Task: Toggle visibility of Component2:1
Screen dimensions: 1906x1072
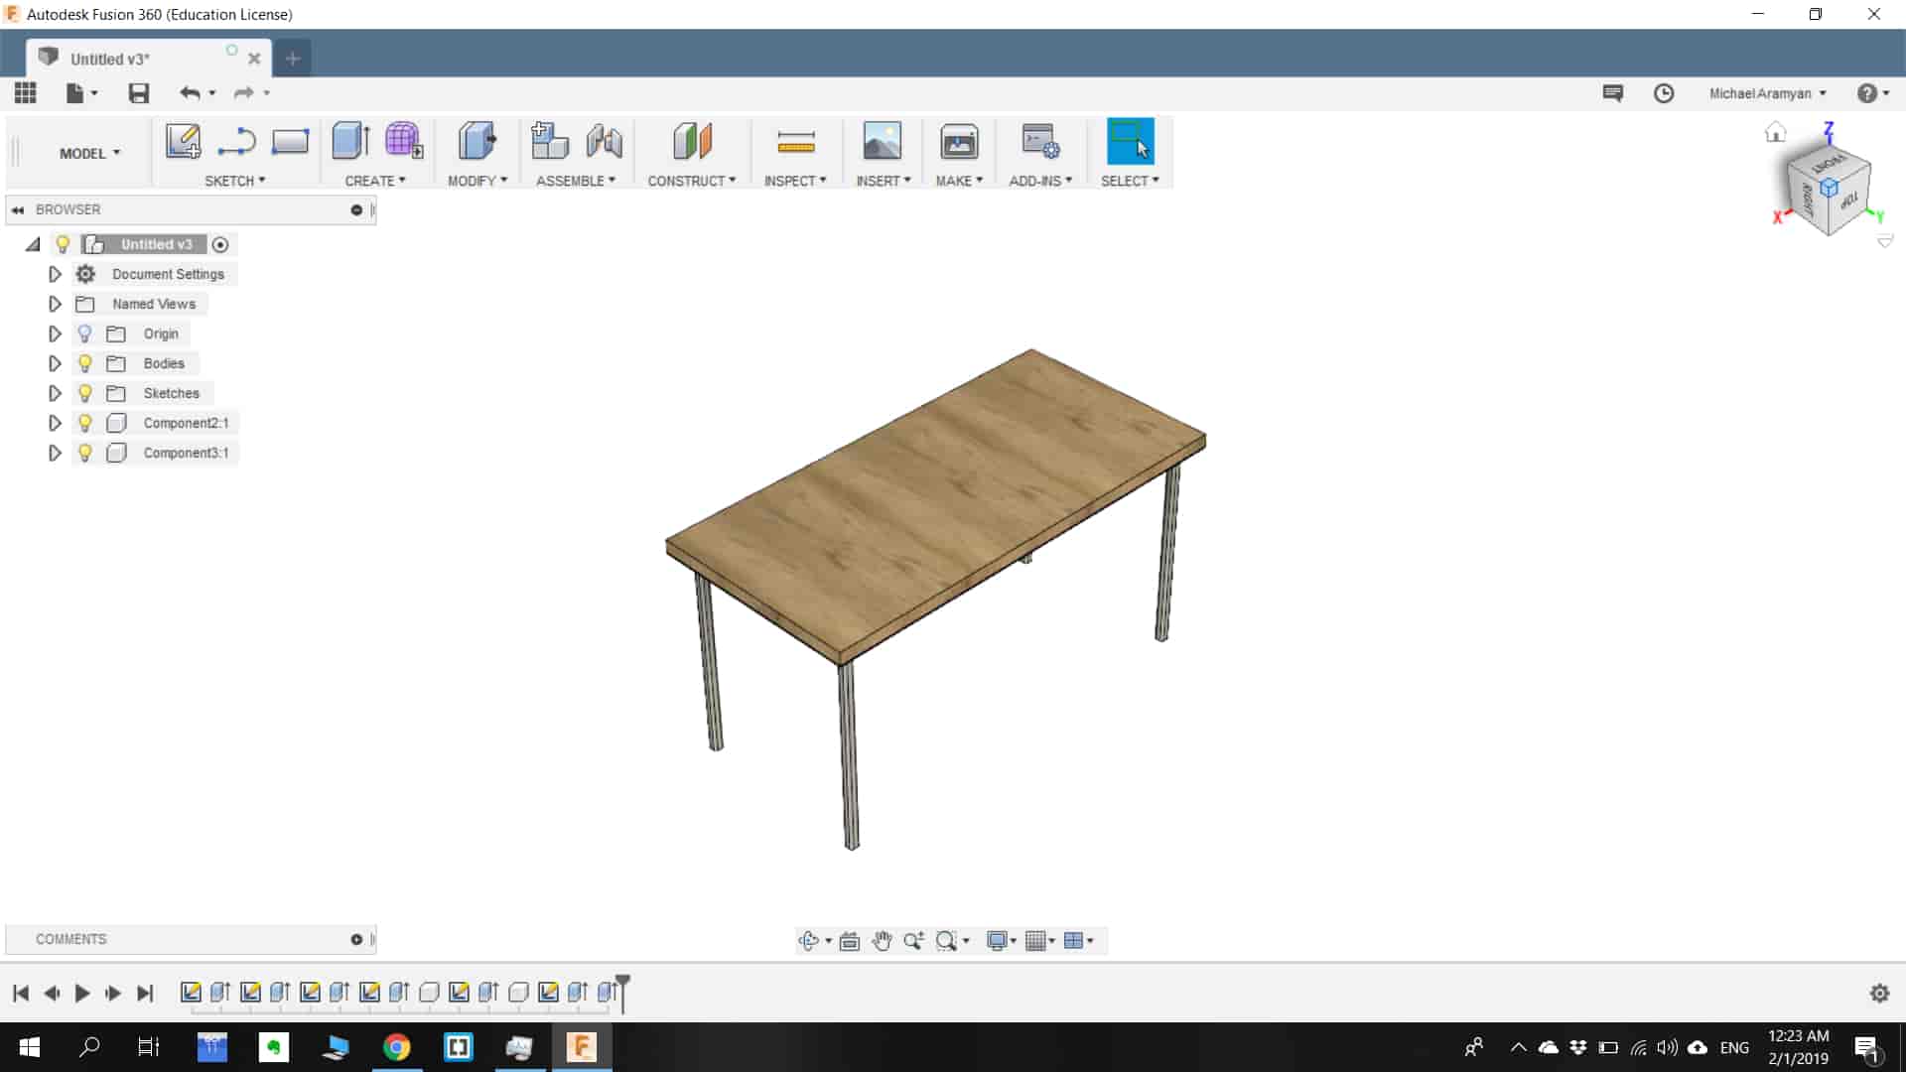Action: [85, 423]
